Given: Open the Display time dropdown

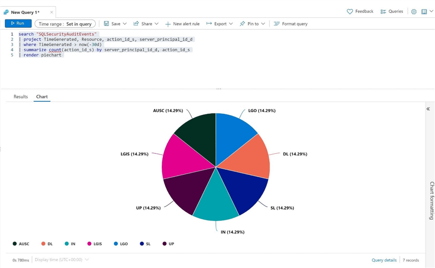Looking at the screenshot, I should point(61,260).
